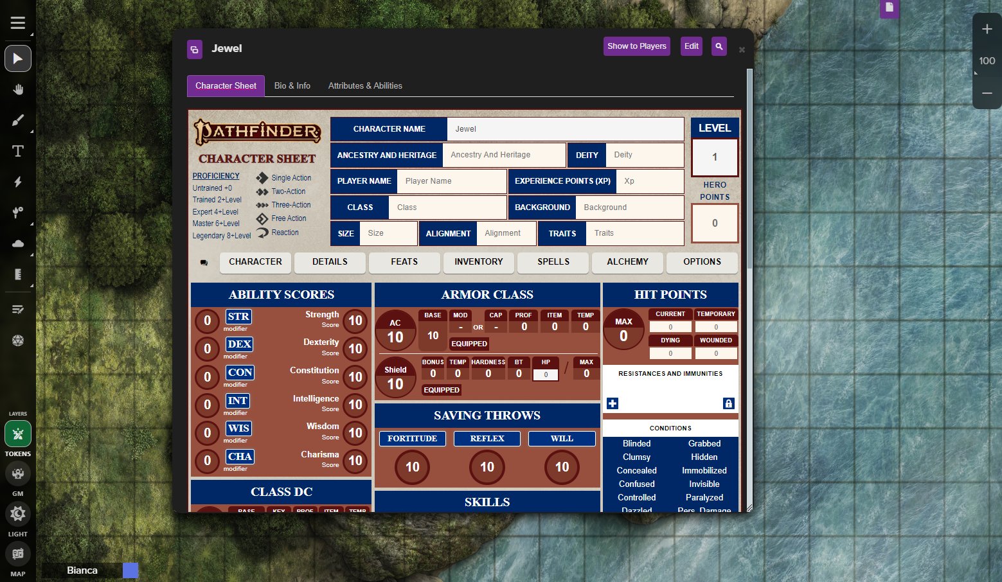Open the OPTIONS sheet section
The height and width of the screenshot is (582, 1002).
(x=702, y=262)
